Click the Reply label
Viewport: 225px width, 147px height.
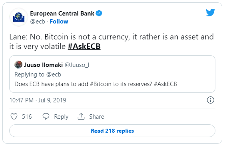tap(61, 117)
